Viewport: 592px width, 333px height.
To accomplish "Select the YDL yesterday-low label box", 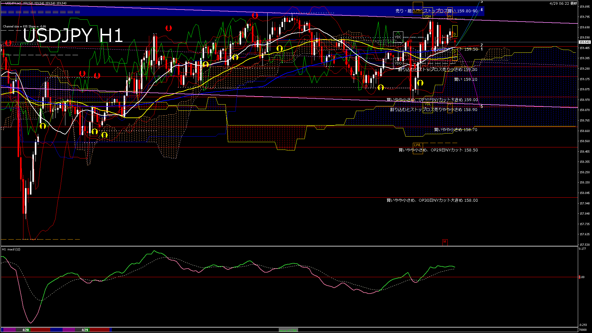I will [x=427, y=104].
